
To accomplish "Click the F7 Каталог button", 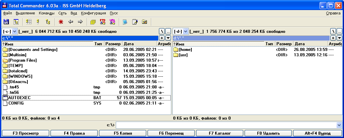I will [220, 133].
